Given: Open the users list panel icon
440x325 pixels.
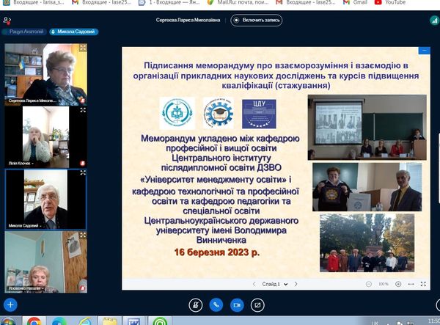Looking at the screenshot, I should (x=7, y=21).
